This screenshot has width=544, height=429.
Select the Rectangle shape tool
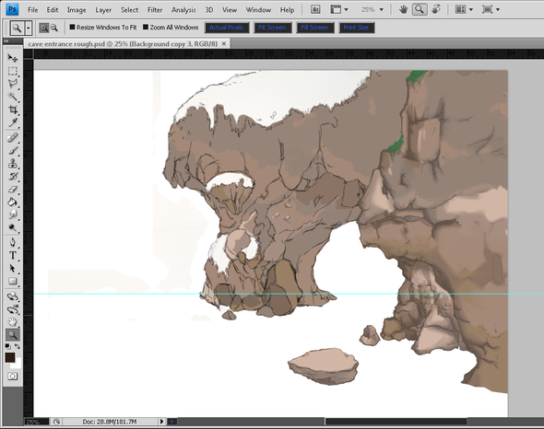click(x=13, y=281)
